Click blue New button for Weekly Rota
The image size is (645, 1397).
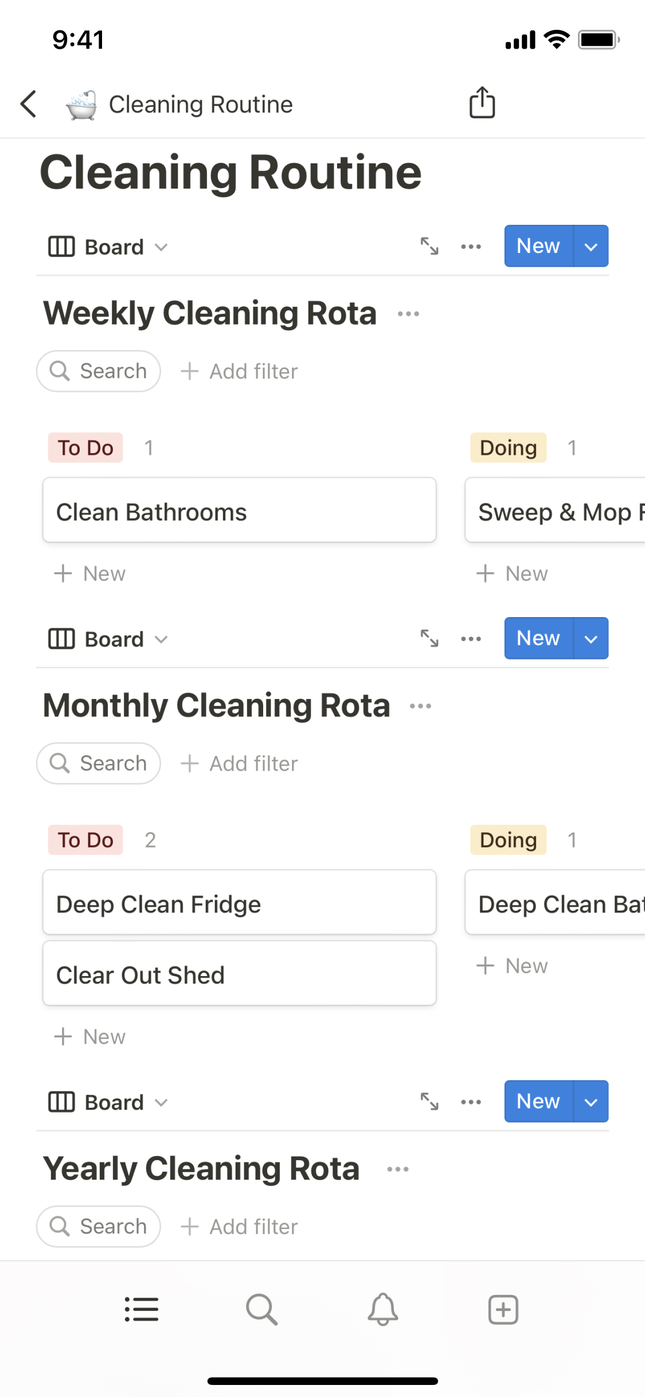[538, 246]
